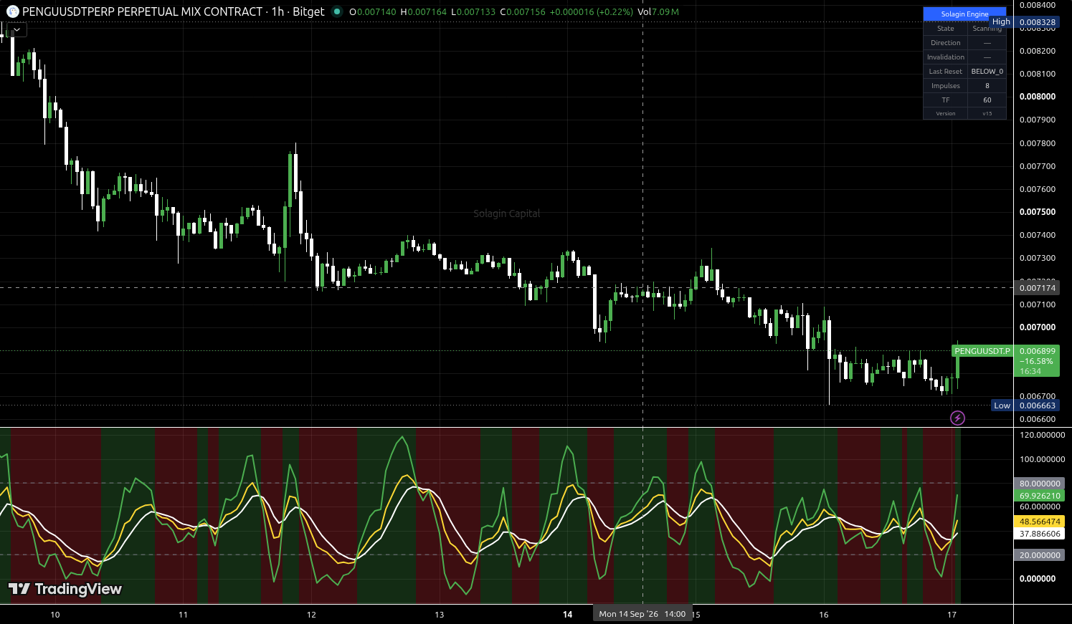Open the TradingView logo link

(65, 589)
